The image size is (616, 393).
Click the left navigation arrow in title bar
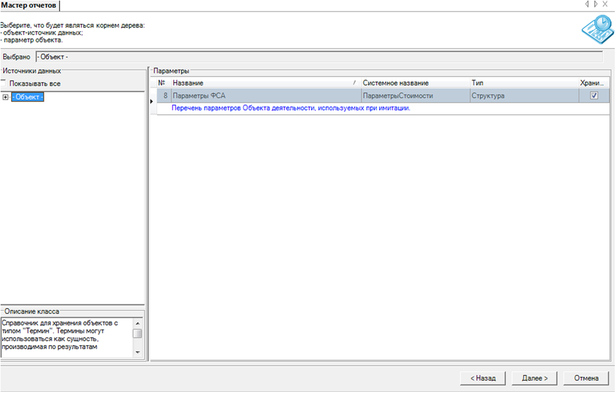(x=587, y=4)
